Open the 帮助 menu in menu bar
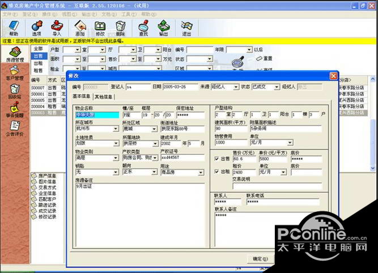378x273 pixels. point(148,15)
